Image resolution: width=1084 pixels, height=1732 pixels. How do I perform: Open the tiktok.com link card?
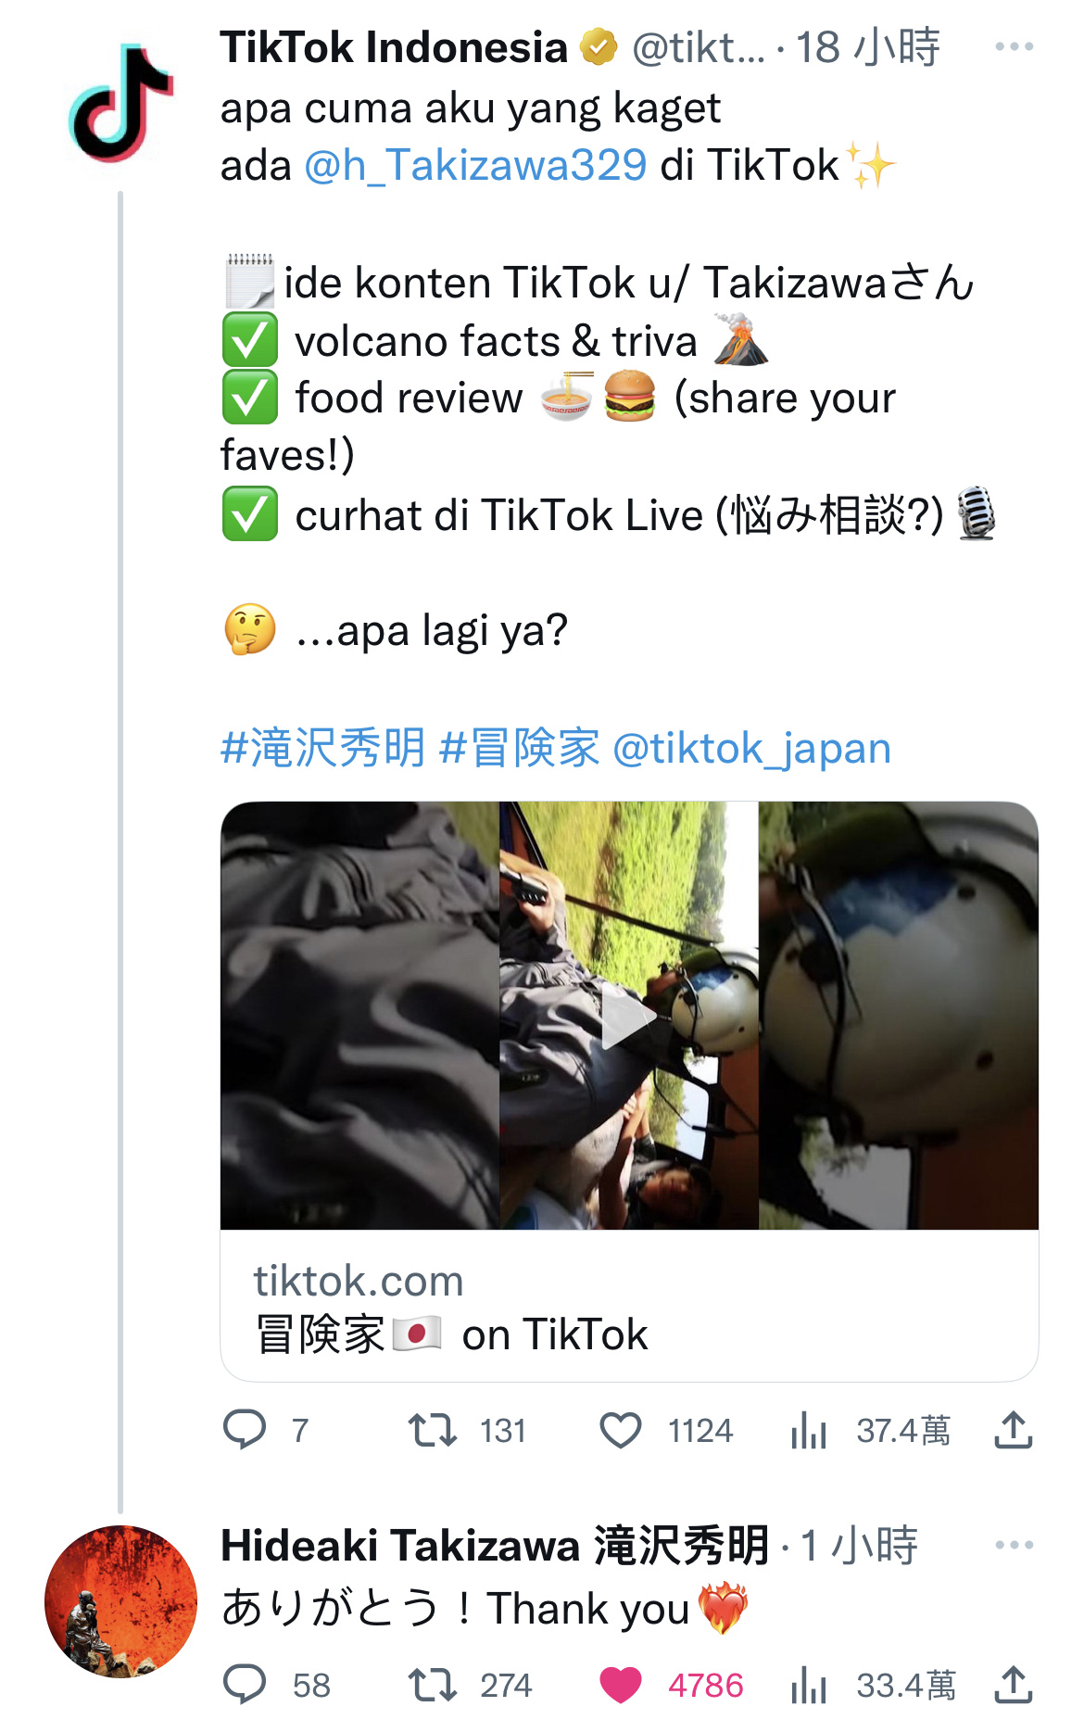629,1307
